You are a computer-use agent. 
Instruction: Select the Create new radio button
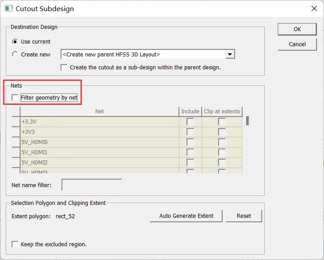click(x=15, y=55)
